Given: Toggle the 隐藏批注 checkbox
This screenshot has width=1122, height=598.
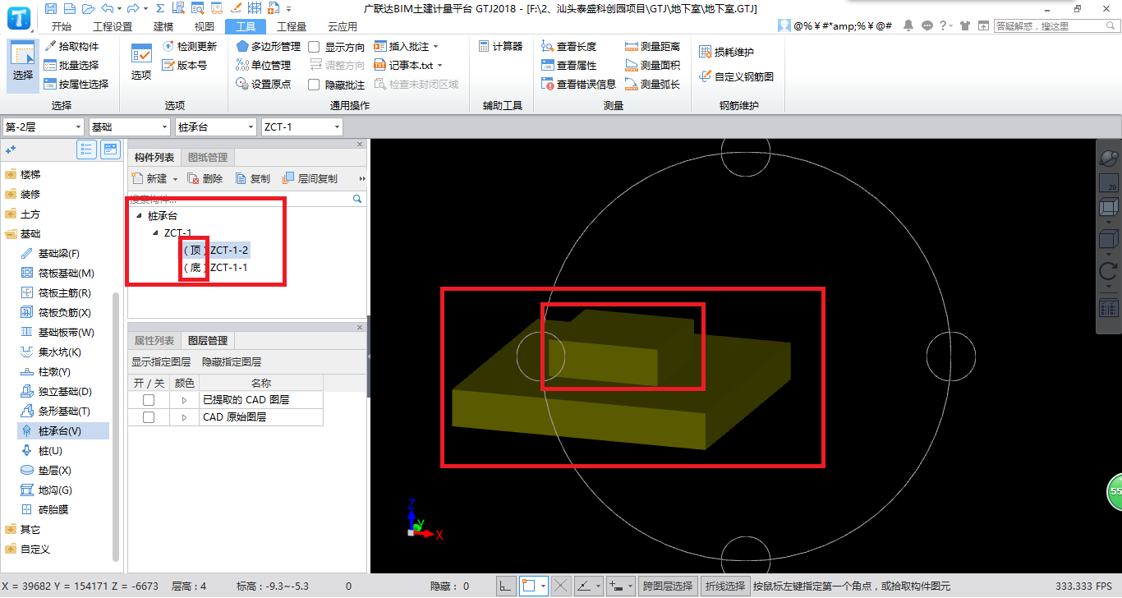Looking at the screenshot, I should pyautogui.click(x=314, y=85).
